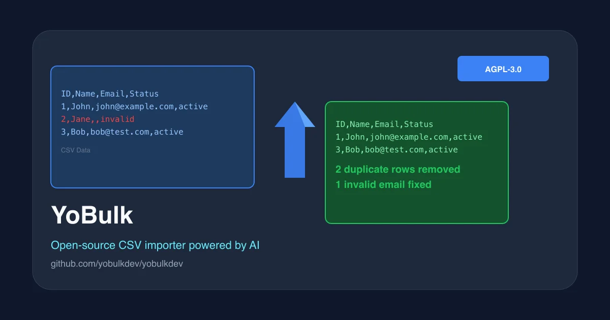Click the '1 invalid email fixed' message

point(383,184)
